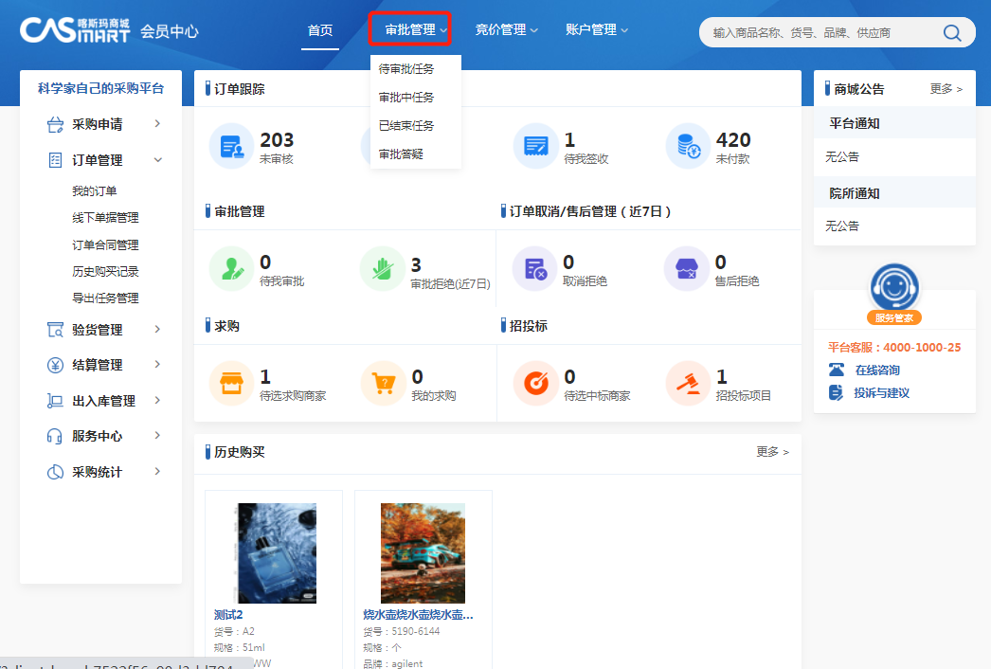Click the product search input field
Image resolution: width=991 pixels, height=669 pixels.
(815, 33)
